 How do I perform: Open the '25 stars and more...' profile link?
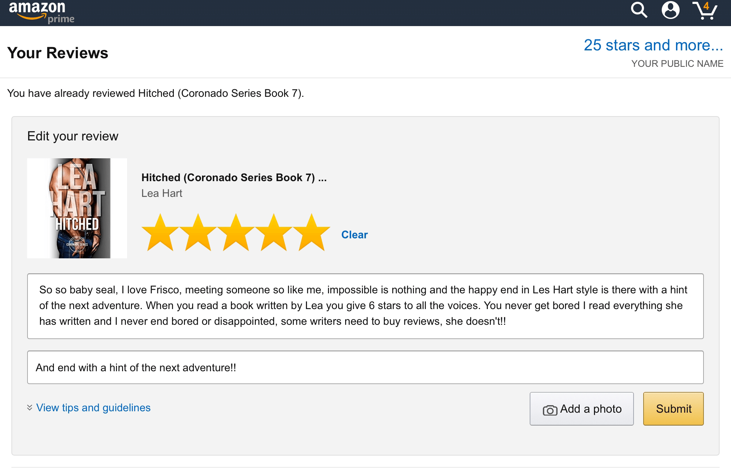click(653, 45)
